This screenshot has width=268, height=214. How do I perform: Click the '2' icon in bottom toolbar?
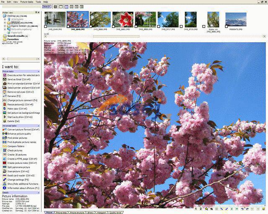coord(201,209)
